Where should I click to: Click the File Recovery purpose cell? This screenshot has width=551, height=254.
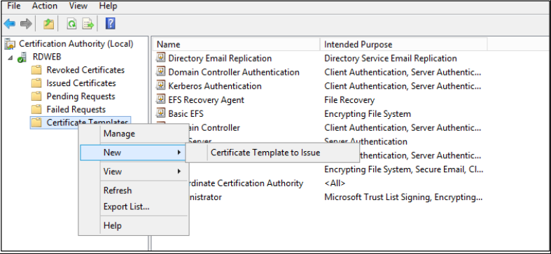click(x=349, y=100)
